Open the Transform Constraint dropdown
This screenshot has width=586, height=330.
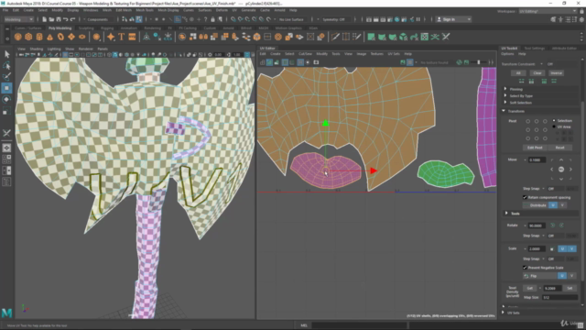[541, 64]
